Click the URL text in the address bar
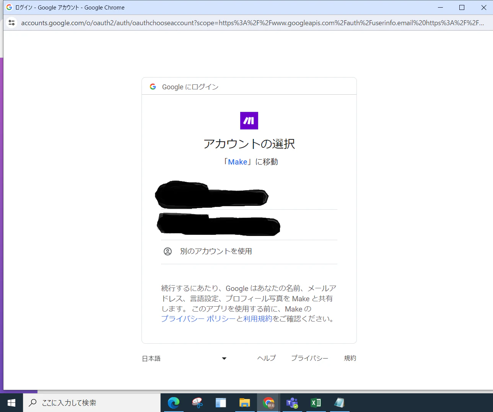The image size is (493, 412). pos(252,23)
